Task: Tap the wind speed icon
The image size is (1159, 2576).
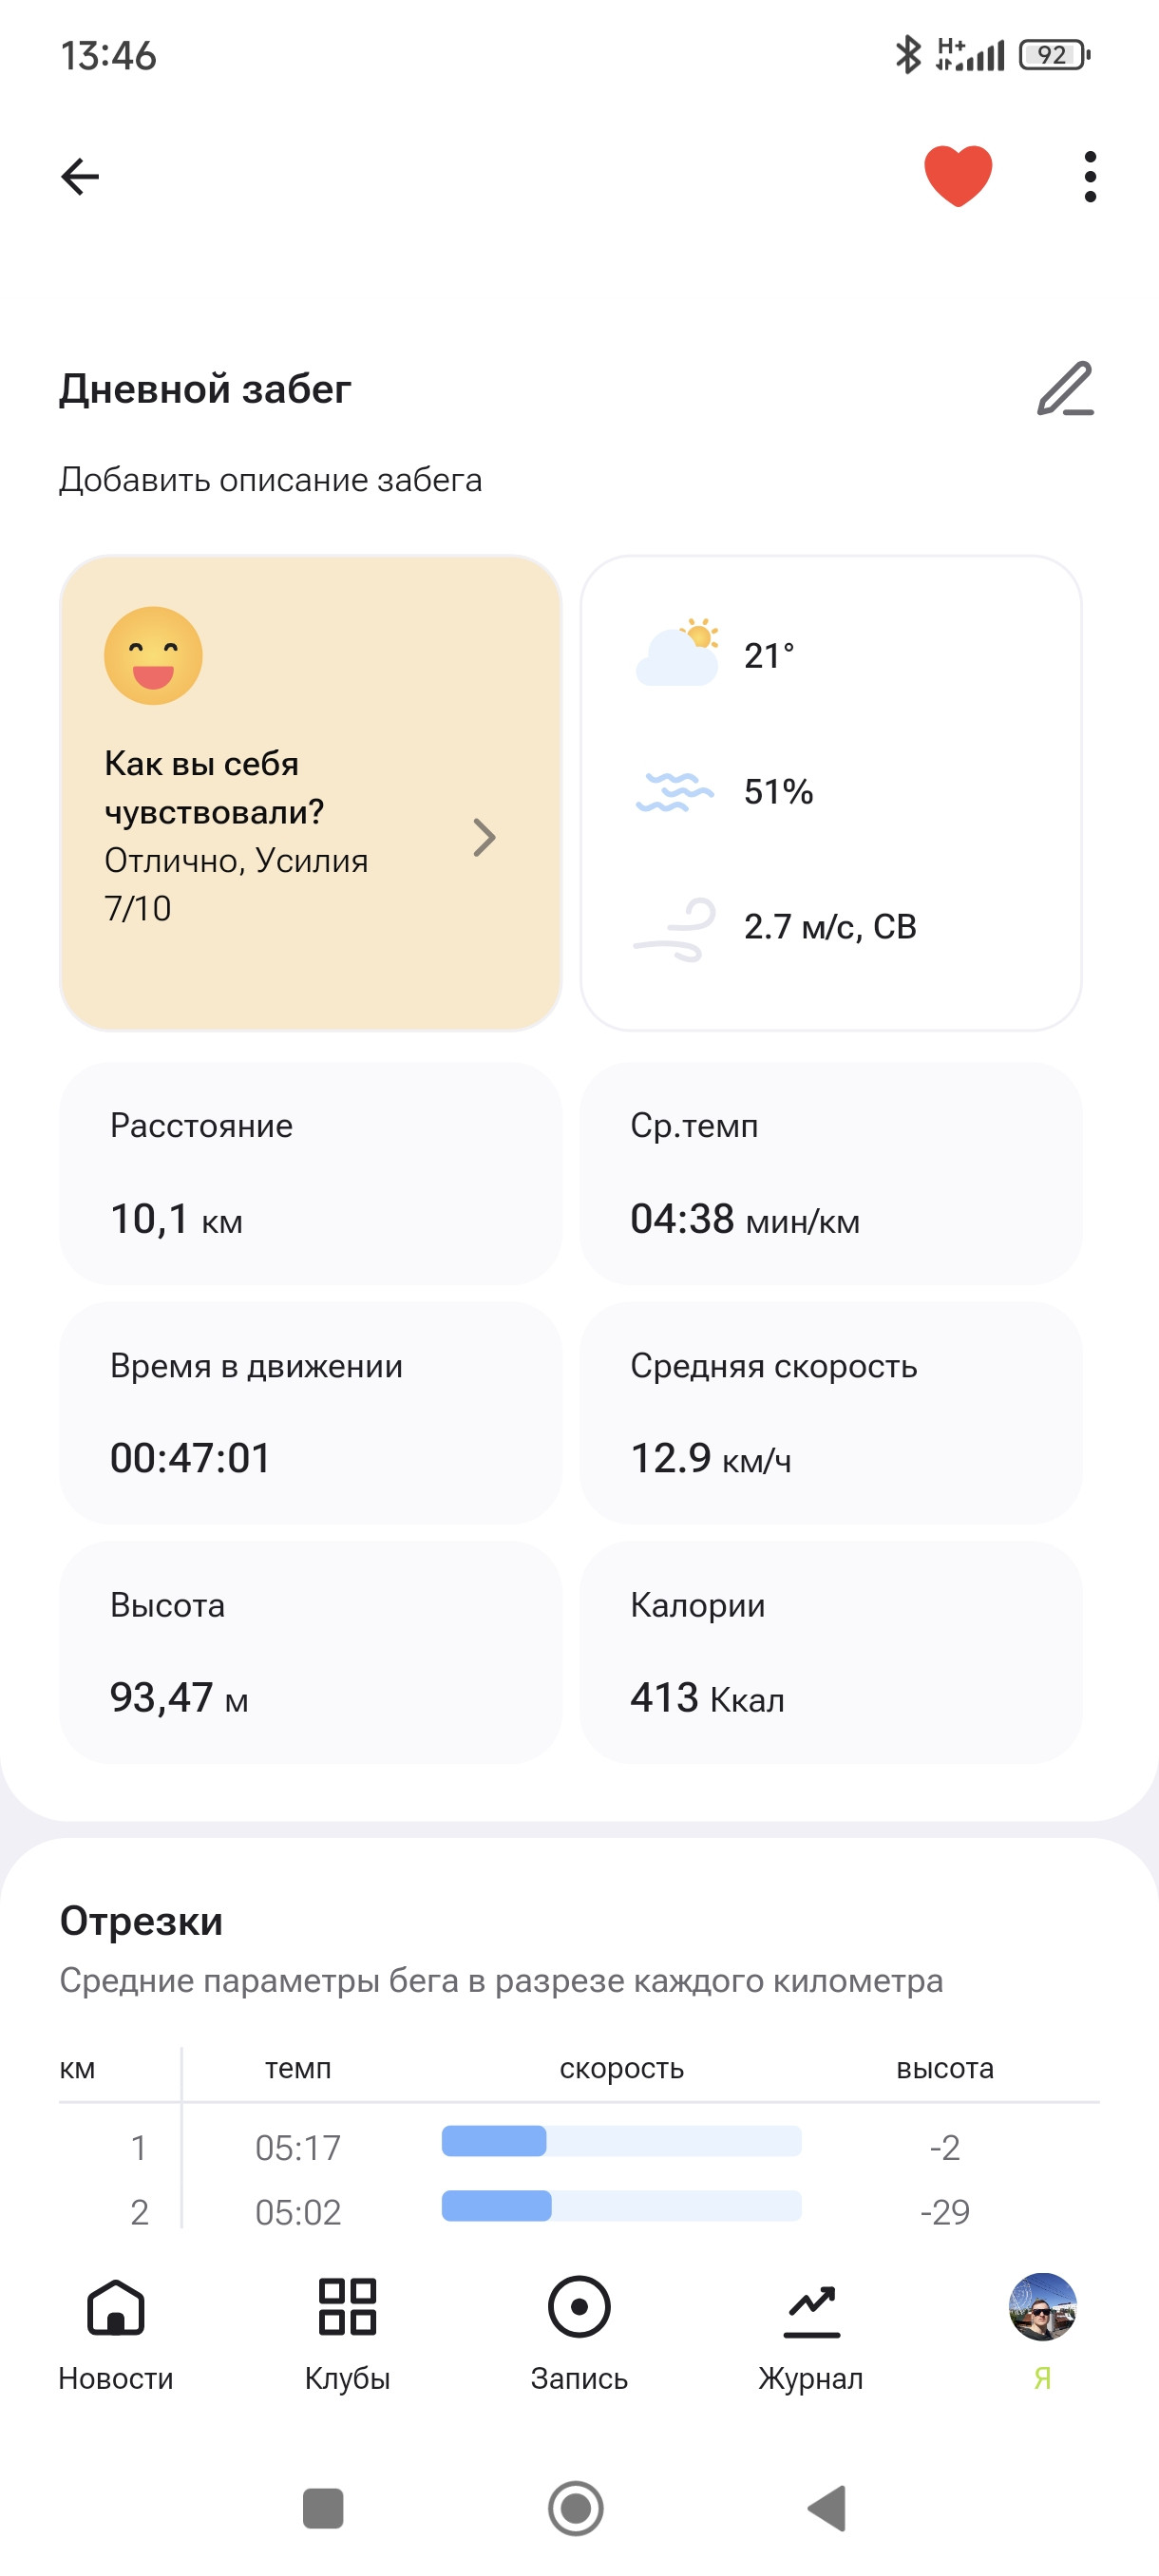Action: 675,929
